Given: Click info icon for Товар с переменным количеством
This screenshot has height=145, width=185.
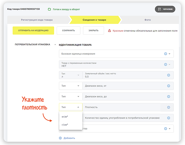Looking at the screenshot, I should [x=165, y=64].
